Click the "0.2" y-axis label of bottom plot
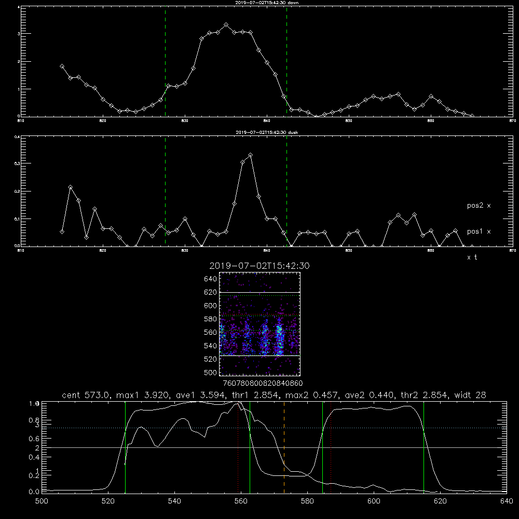Image resolution: width=519 pixels, height=519 pixels. [x=34, y=475]
